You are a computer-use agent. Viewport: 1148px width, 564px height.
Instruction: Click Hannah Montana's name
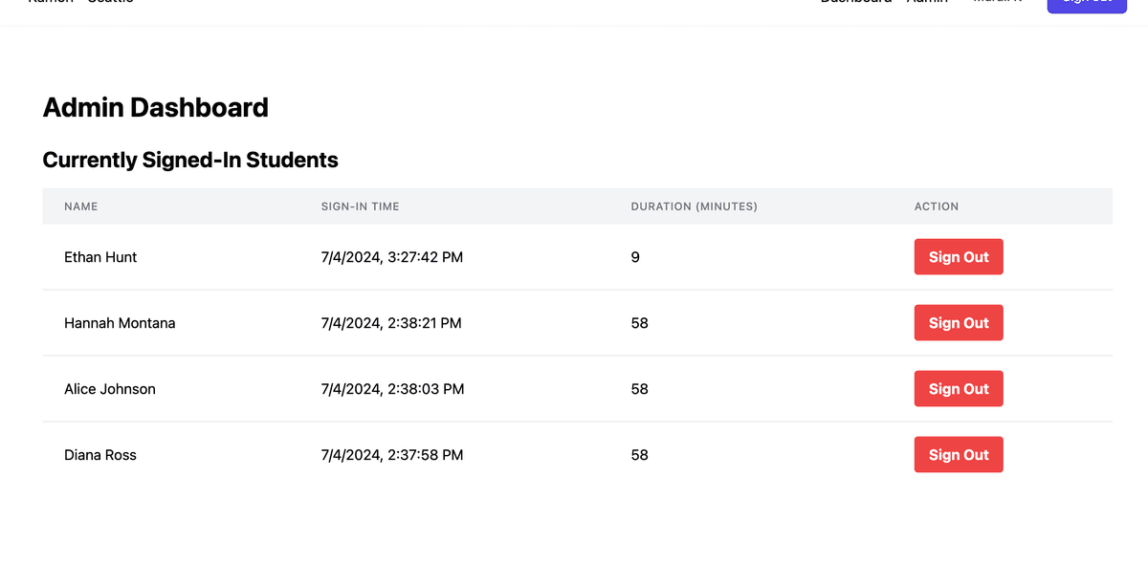point(120,322)
